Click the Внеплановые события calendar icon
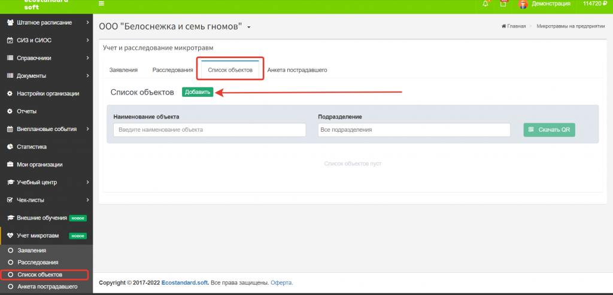The width and height of the screenshot is (613, 295). tap(11, 129)
